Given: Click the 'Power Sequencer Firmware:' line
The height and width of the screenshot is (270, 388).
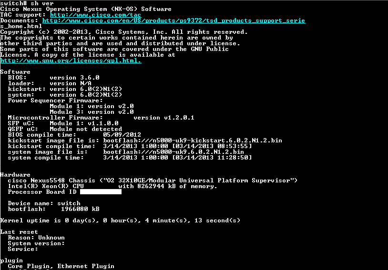Looking at the screenshot, I should pos(55,100).
